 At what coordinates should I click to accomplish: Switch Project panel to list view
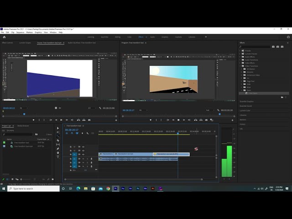coord(8,179)
